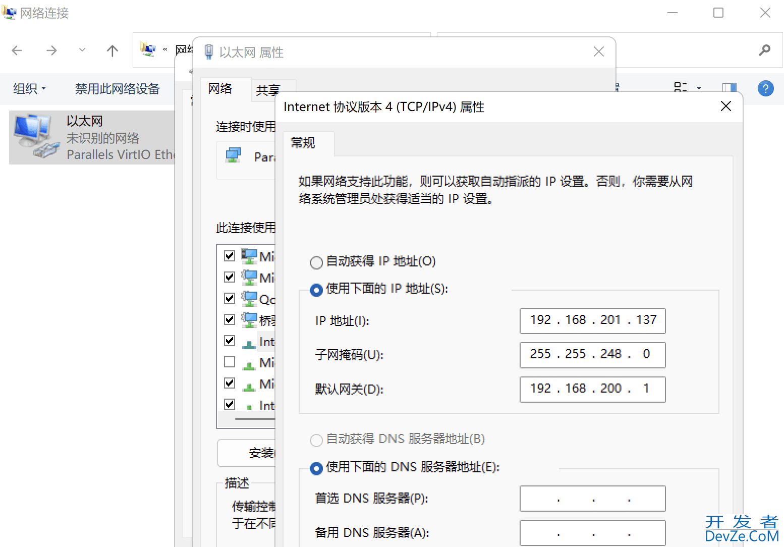This screenshot has height=547, width=784.
Task: Toggle the 桥 component checkbox
Action: pyautogui.click(x=230, y=319)
